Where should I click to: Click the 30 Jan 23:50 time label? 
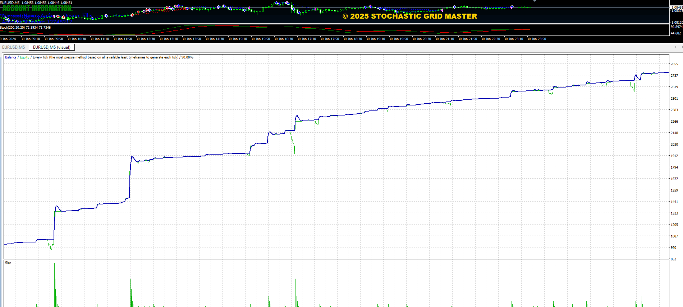coord(537,39)
